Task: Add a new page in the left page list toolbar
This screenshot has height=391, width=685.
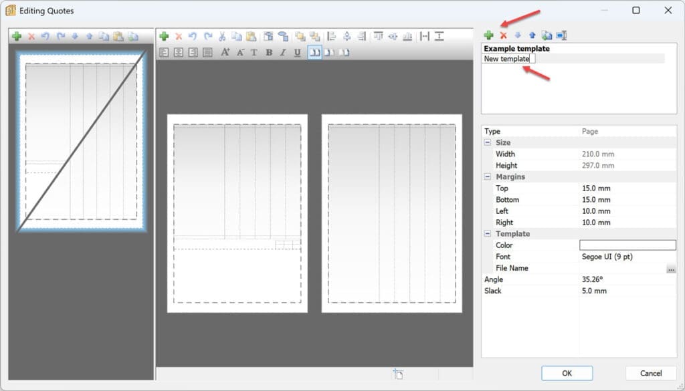Action: pos(17,36)
